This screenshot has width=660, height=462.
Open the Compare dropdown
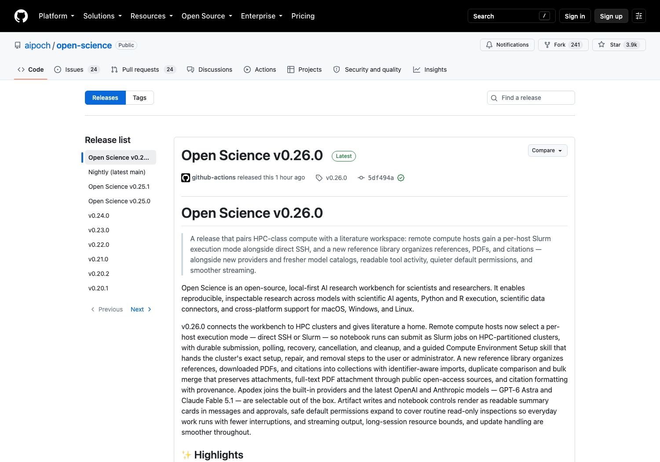click(x=547, y=150)
